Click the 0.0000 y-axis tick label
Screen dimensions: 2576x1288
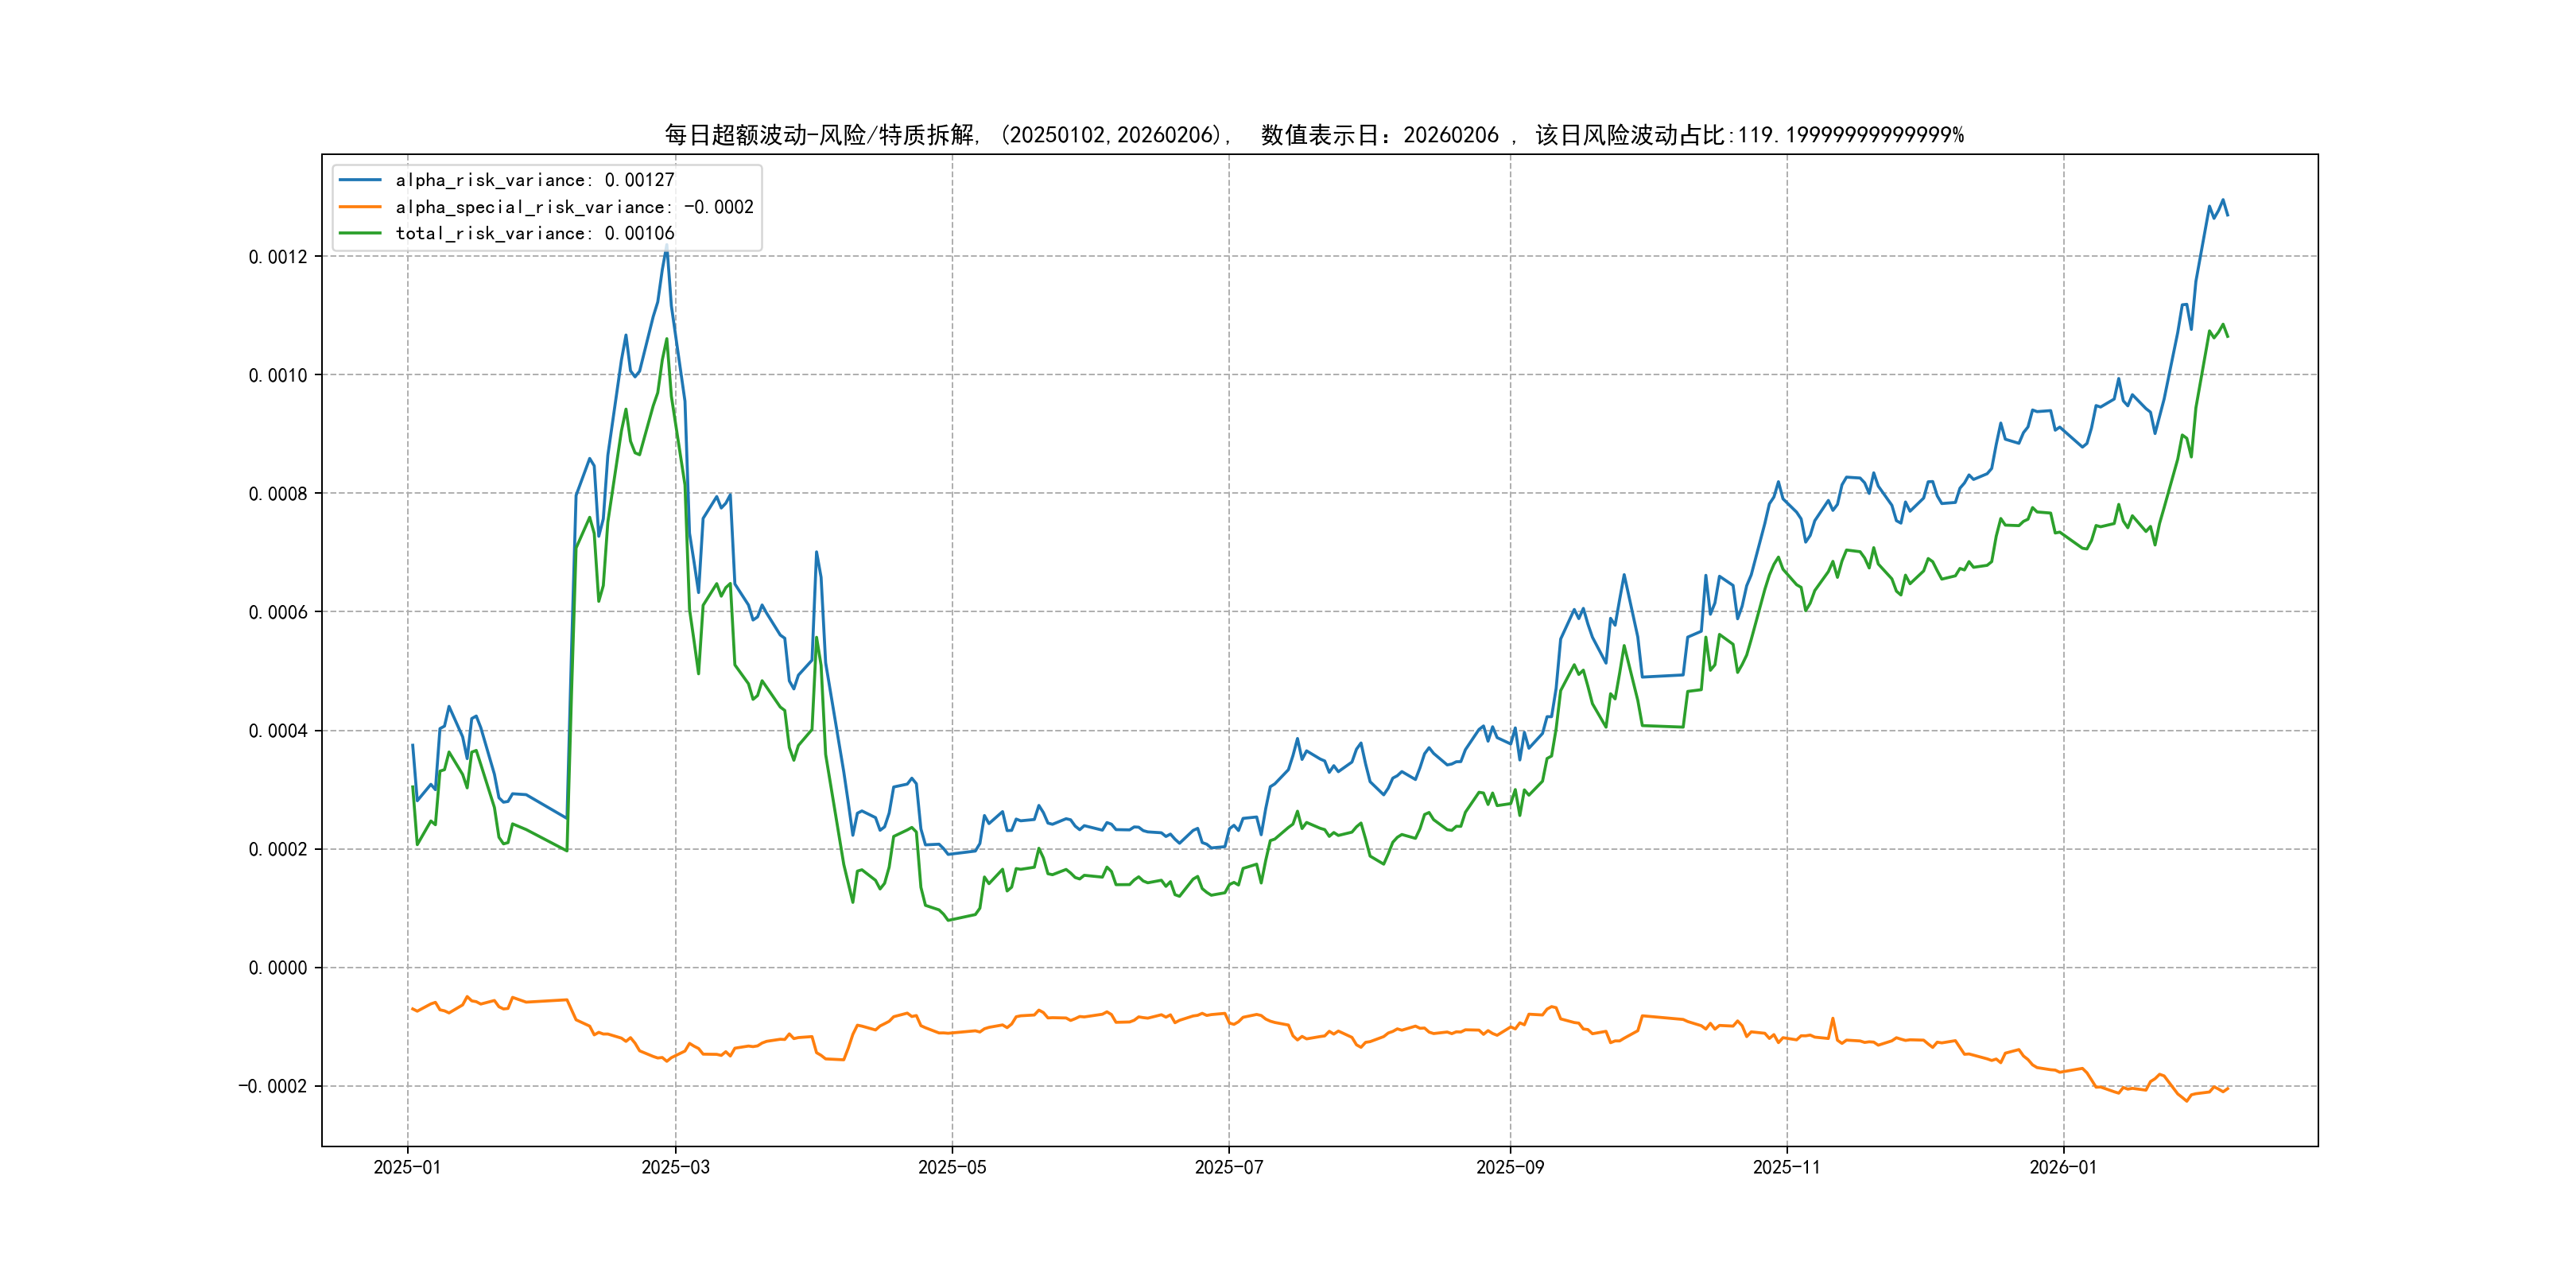278,968
